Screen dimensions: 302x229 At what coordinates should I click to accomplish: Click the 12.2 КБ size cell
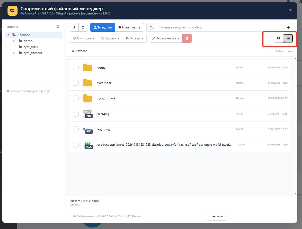click(x=240, y=145)
